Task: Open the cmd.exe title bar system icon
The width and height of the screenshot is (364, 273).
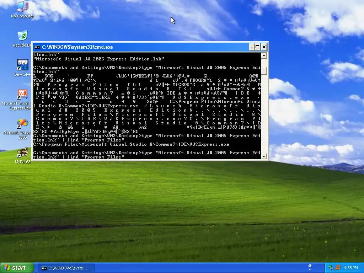Action: (37, 47)
